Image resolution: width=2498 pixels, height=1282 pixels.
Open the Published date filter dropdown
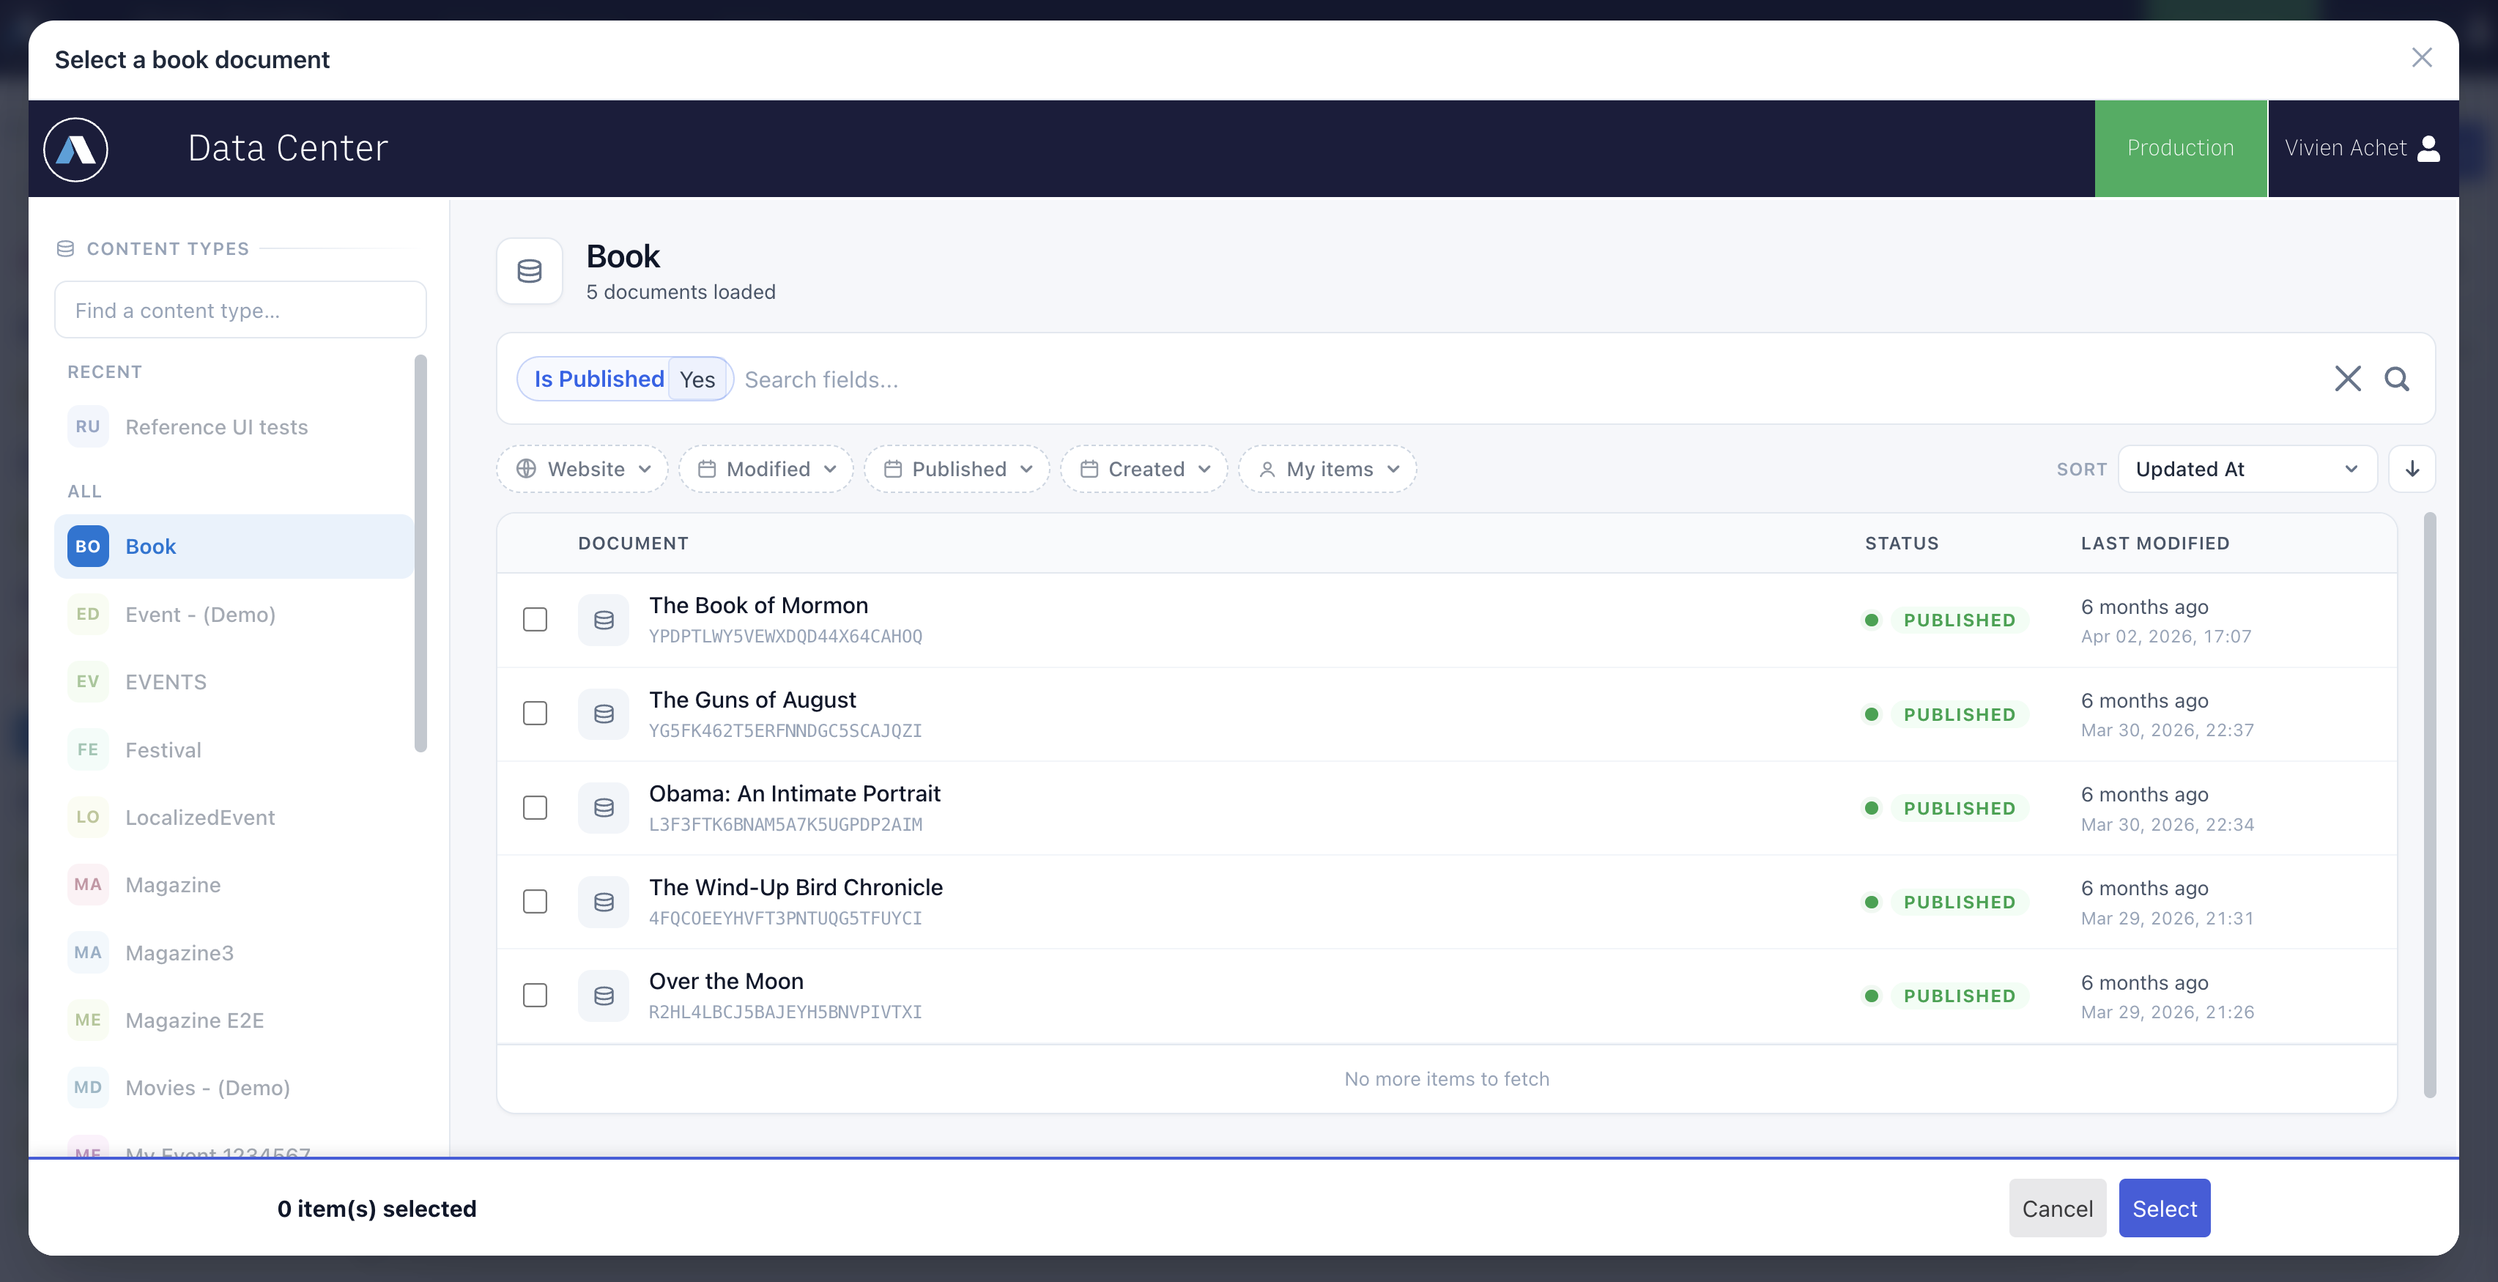point(957,470)
